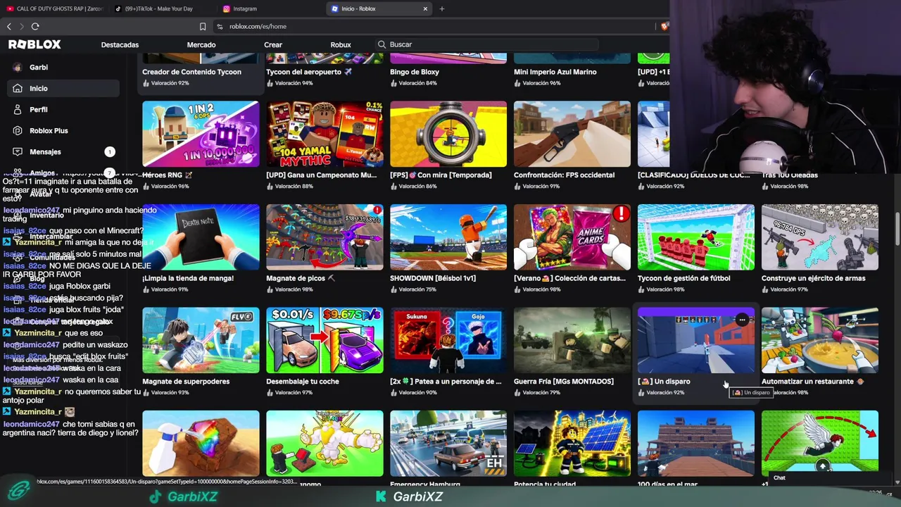Switch to the TikTok tab

(162, 8)
